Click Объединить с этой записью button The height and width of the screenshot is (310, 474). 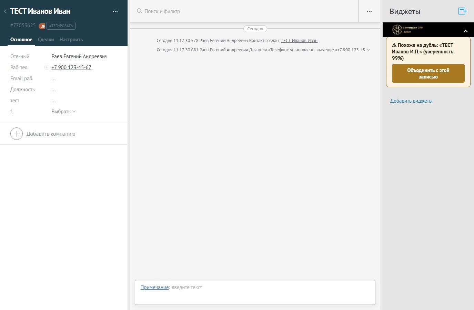(x=428, y=73)
